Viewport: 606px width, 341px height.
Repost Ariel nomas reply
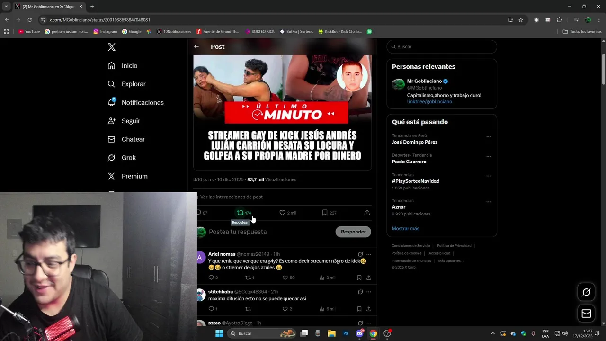(x=250, y=278)
